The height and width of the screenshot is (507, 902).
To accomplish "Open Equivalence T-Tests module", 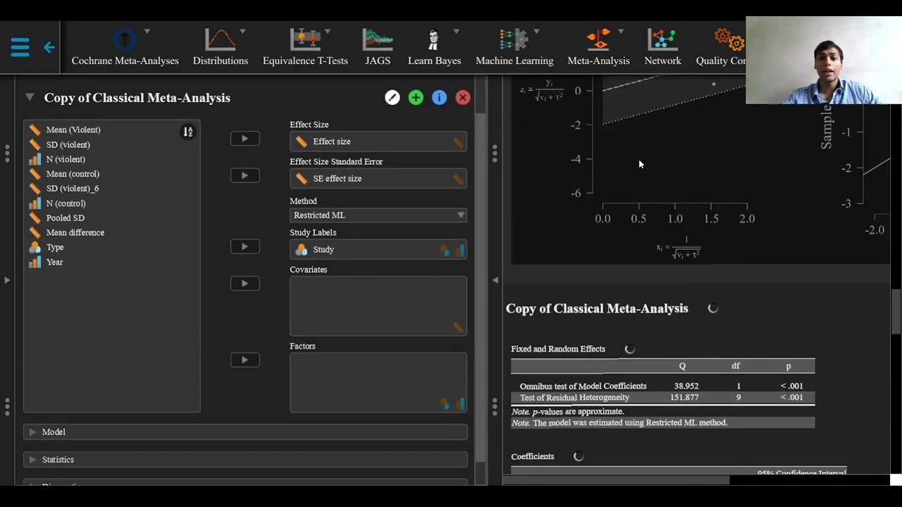I will (x=305, y=47).
